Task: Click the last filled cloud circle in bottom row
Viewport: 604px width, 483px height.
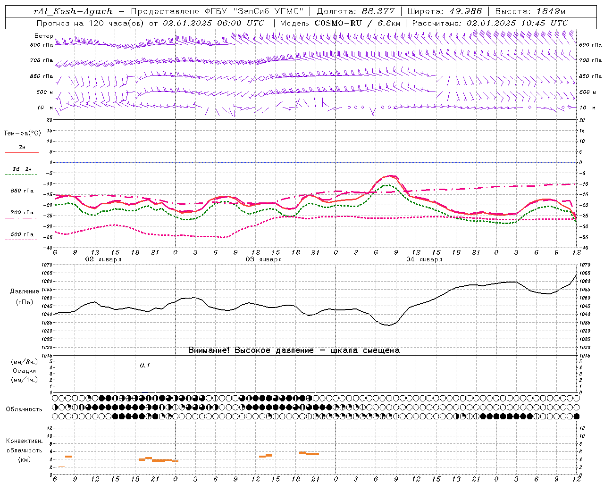Action: pyautogui.click(x=576, y=416)
